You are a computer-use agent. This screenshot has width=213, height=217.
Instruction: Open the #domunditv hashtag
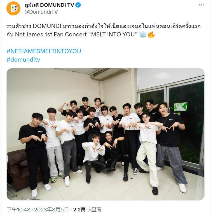[x=23, y=60]
